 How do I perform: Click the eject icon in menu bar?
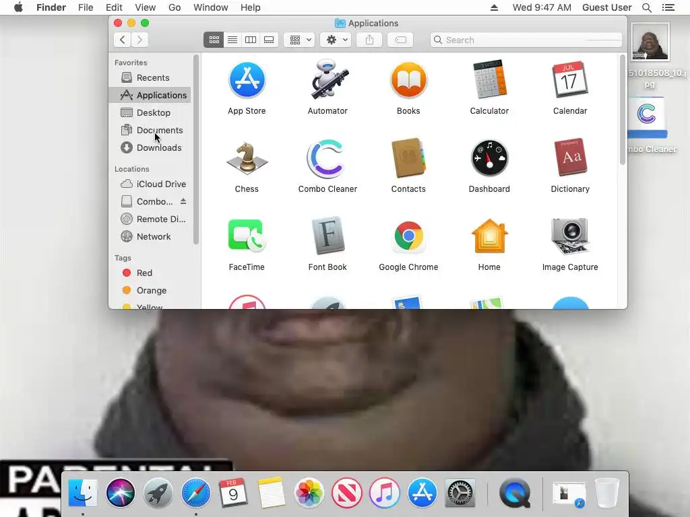click(494, 7)
